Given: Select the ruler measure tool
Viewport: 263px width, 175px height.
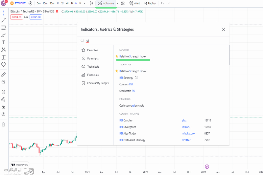Looking at the screenshot, I should 3,75.
